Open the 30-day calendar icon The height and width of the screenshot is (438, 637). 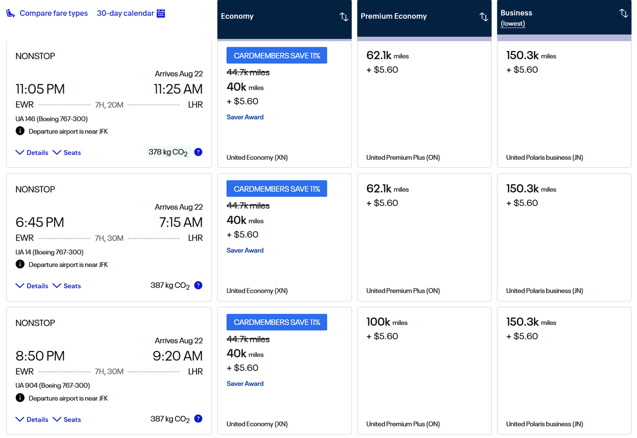point(161,13)
